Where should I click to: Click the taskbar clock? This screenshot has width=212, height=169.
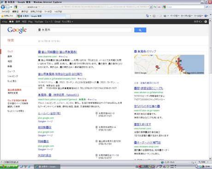pos(208,167)
